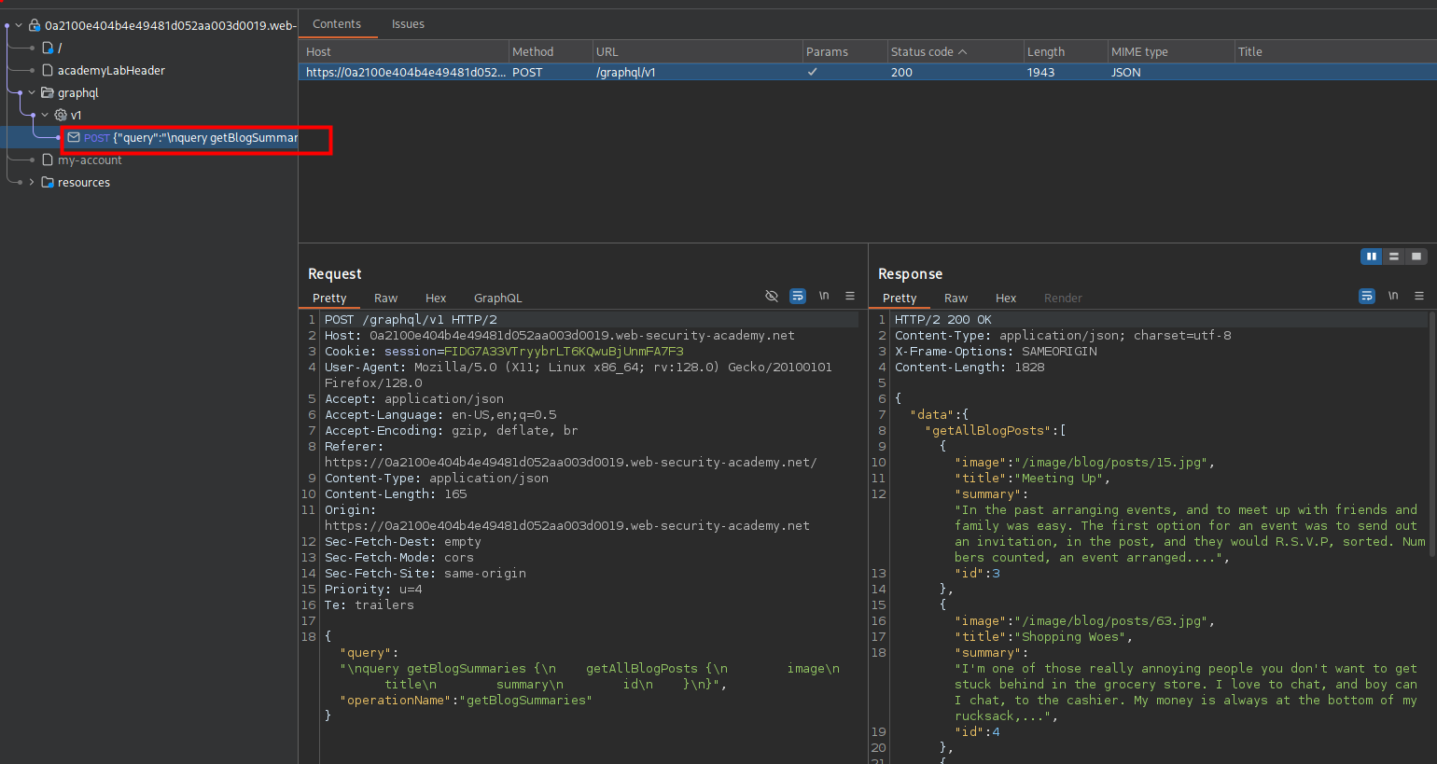Show \n characters in Response panel
1437x764 pixels.
(x=1393, y=296)
